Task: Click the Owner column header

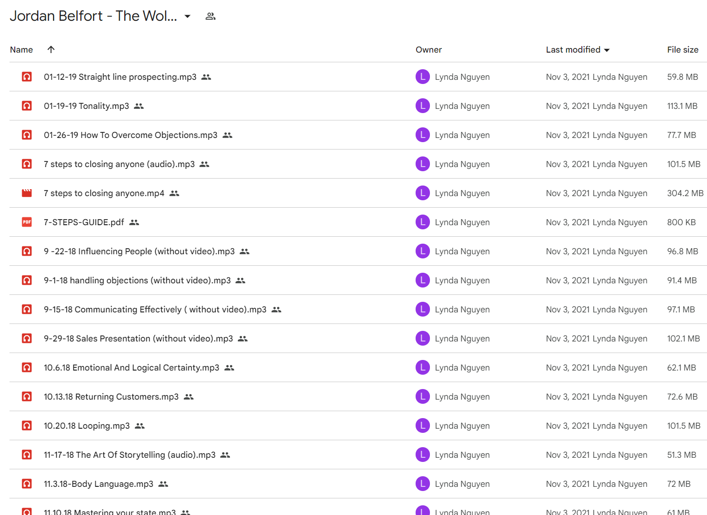Action: click(x=429, y=49)
